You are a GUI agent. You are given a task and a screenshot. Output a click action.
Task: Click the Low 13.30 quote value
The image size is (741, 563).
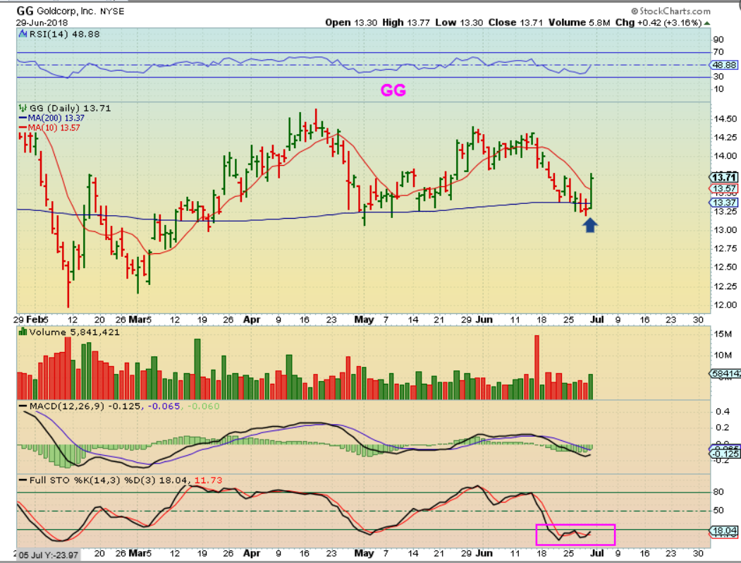pos(459,22)
